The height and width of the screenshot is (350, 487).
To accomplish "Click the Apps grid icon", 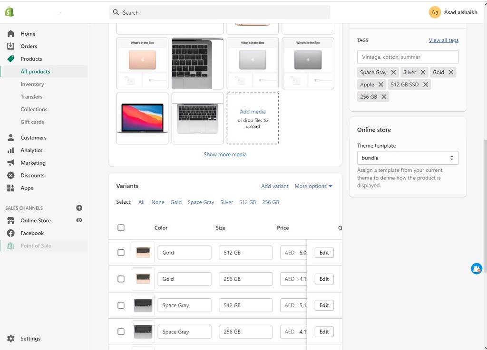I will coord(10,188).
